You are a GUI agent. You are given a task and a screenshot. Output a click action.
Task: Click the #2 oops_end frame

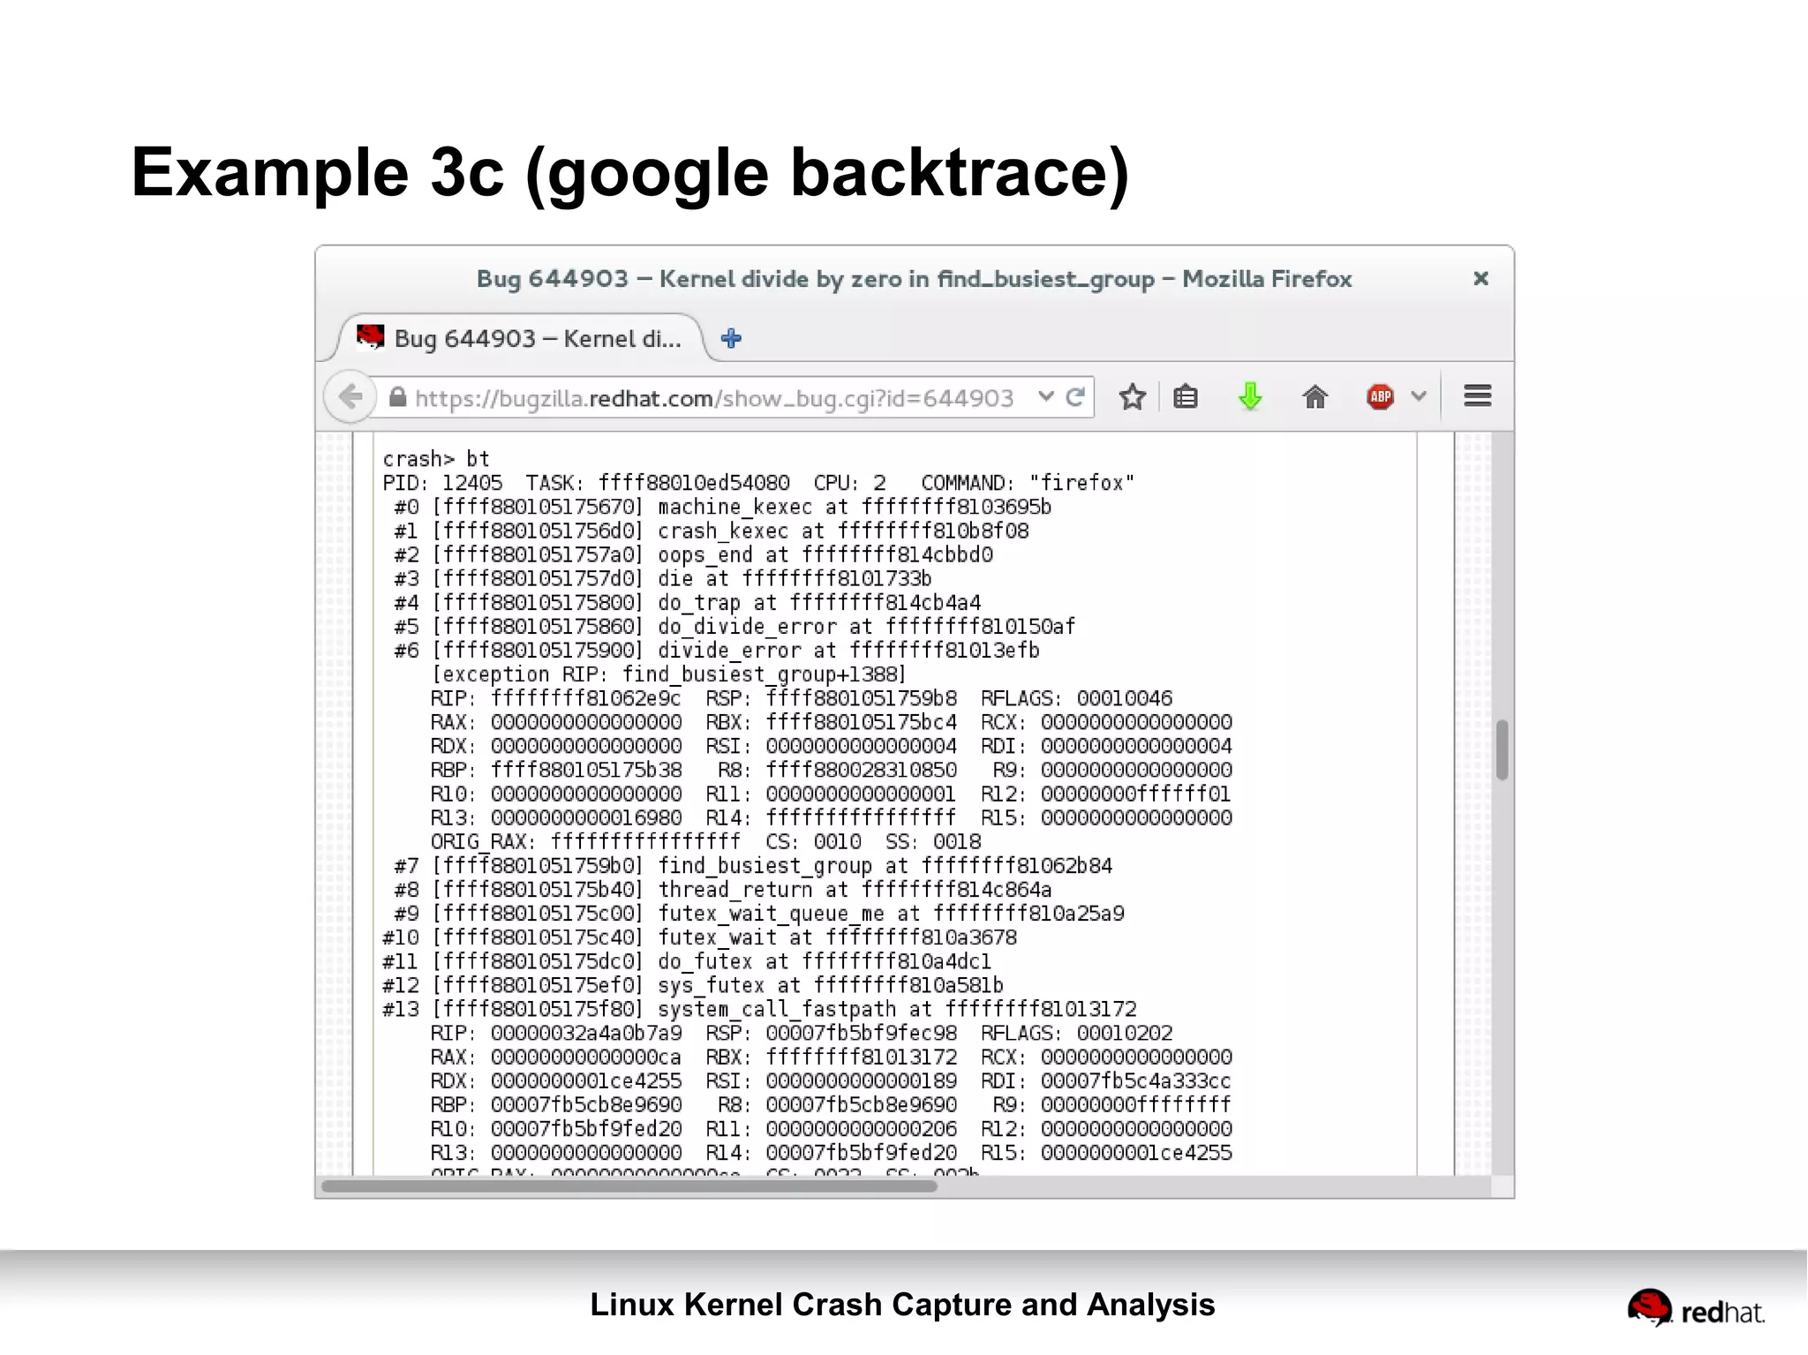(x=694, y=554)
